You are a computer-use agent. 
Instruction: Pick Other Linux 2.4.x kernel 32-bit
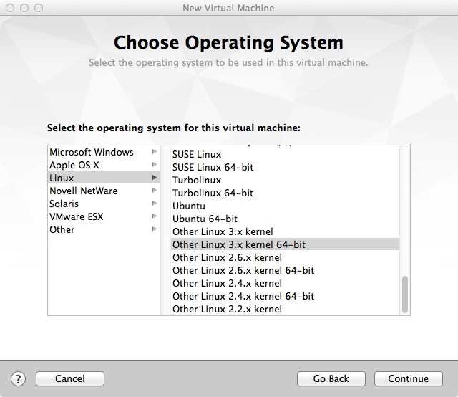coord(285,283)
